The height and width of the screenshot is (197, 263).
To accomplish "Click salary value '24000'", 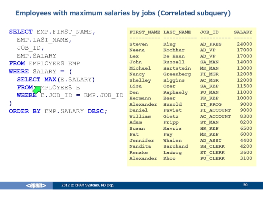I will [x=244, y=44].
